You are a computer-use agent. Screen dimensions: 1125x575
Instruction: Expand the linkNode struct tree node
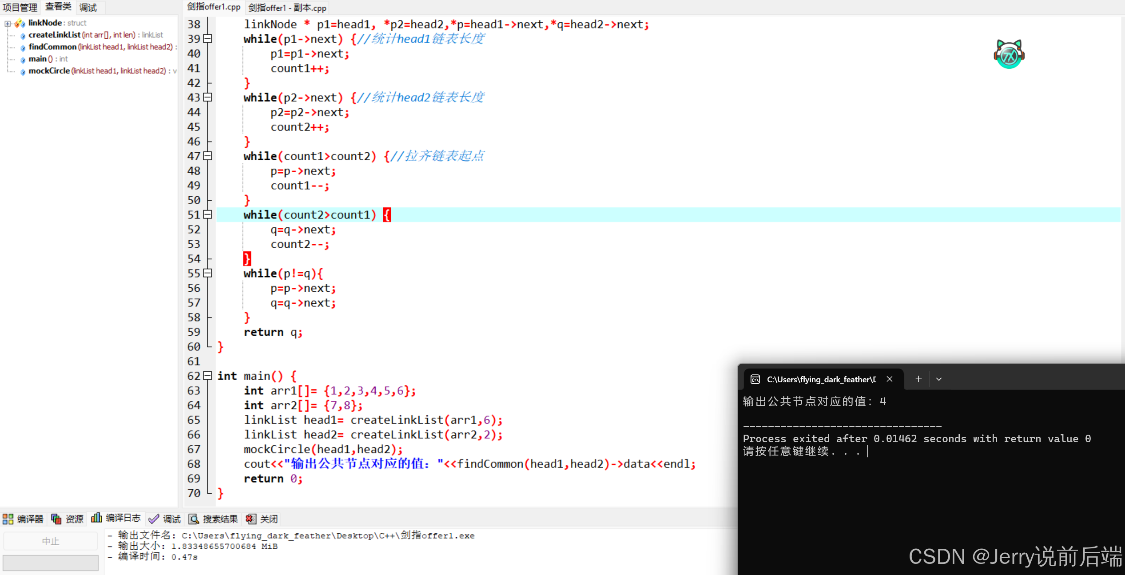pyautogui.click(x=8, y=23)
